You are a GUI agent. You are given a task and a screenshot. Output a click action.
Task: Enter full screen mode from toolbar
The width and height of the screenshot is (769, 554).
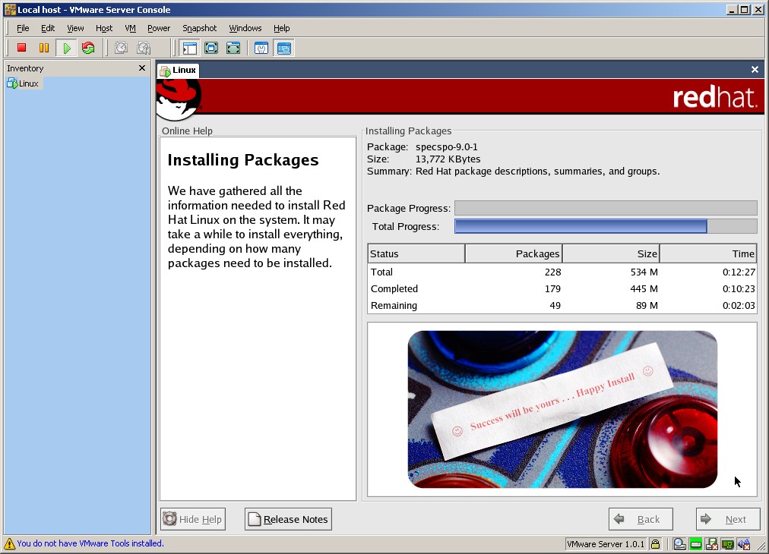(x=211, y=48)
